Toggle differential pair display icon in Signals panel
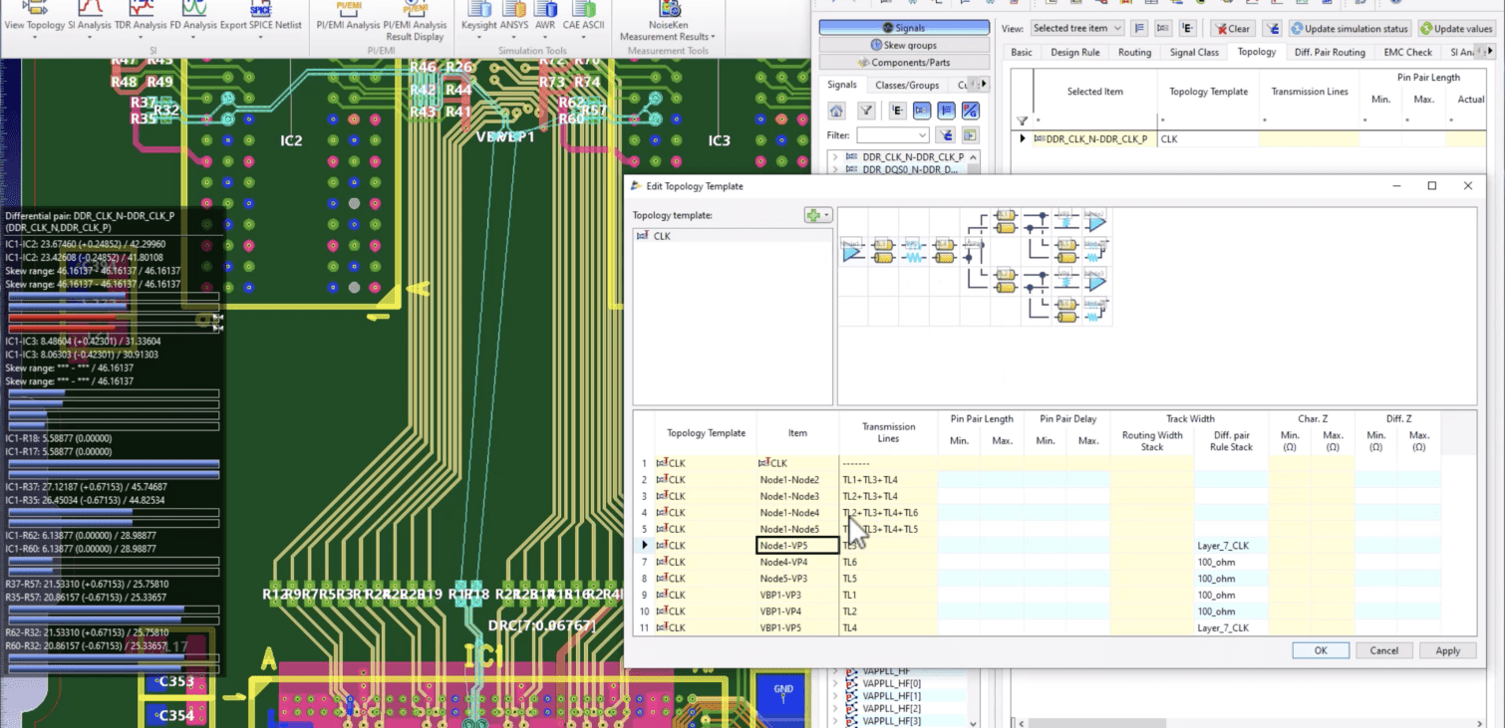Viewport: 1505px width, 728px height. click(922, 110)
